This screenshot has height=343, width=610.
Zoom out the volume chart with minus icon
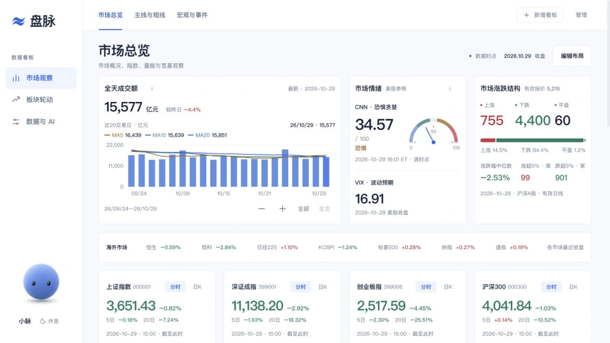(261, 209)
